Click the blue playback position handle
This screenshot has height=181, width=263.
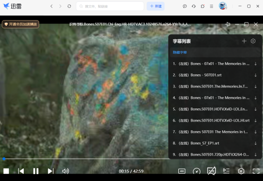[x=4, y=159]
